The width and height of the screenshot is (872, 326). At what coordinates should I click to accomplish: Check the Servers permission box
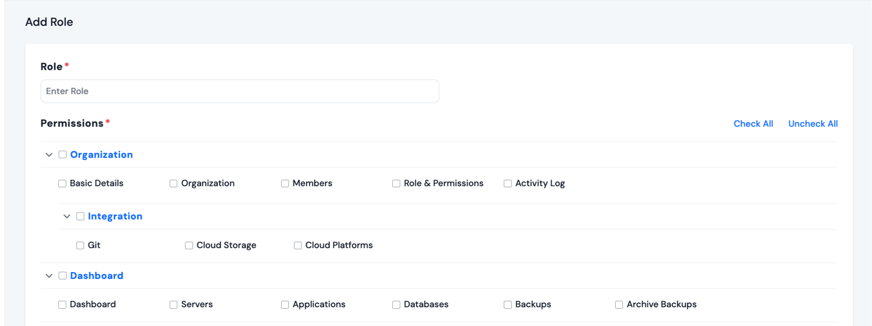pyautogui.click(x=173, y=305)
